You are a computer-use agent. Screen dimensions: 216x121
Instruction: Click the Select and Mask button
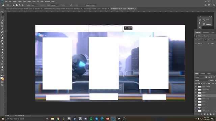click(x=90, y=5)
